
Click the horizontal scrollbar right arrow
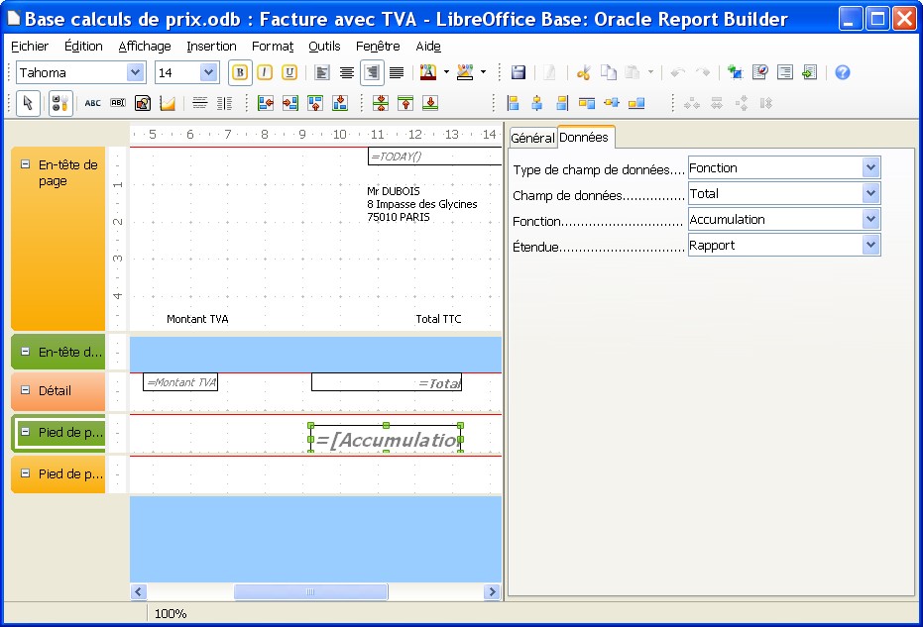(492, 591)
